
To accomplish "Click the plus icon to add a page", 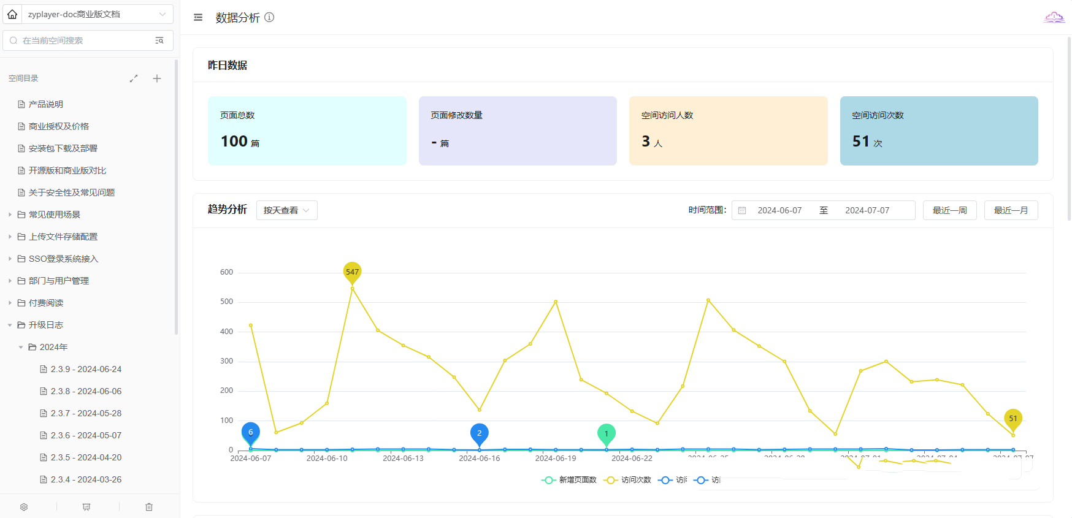I will [157, 78].
